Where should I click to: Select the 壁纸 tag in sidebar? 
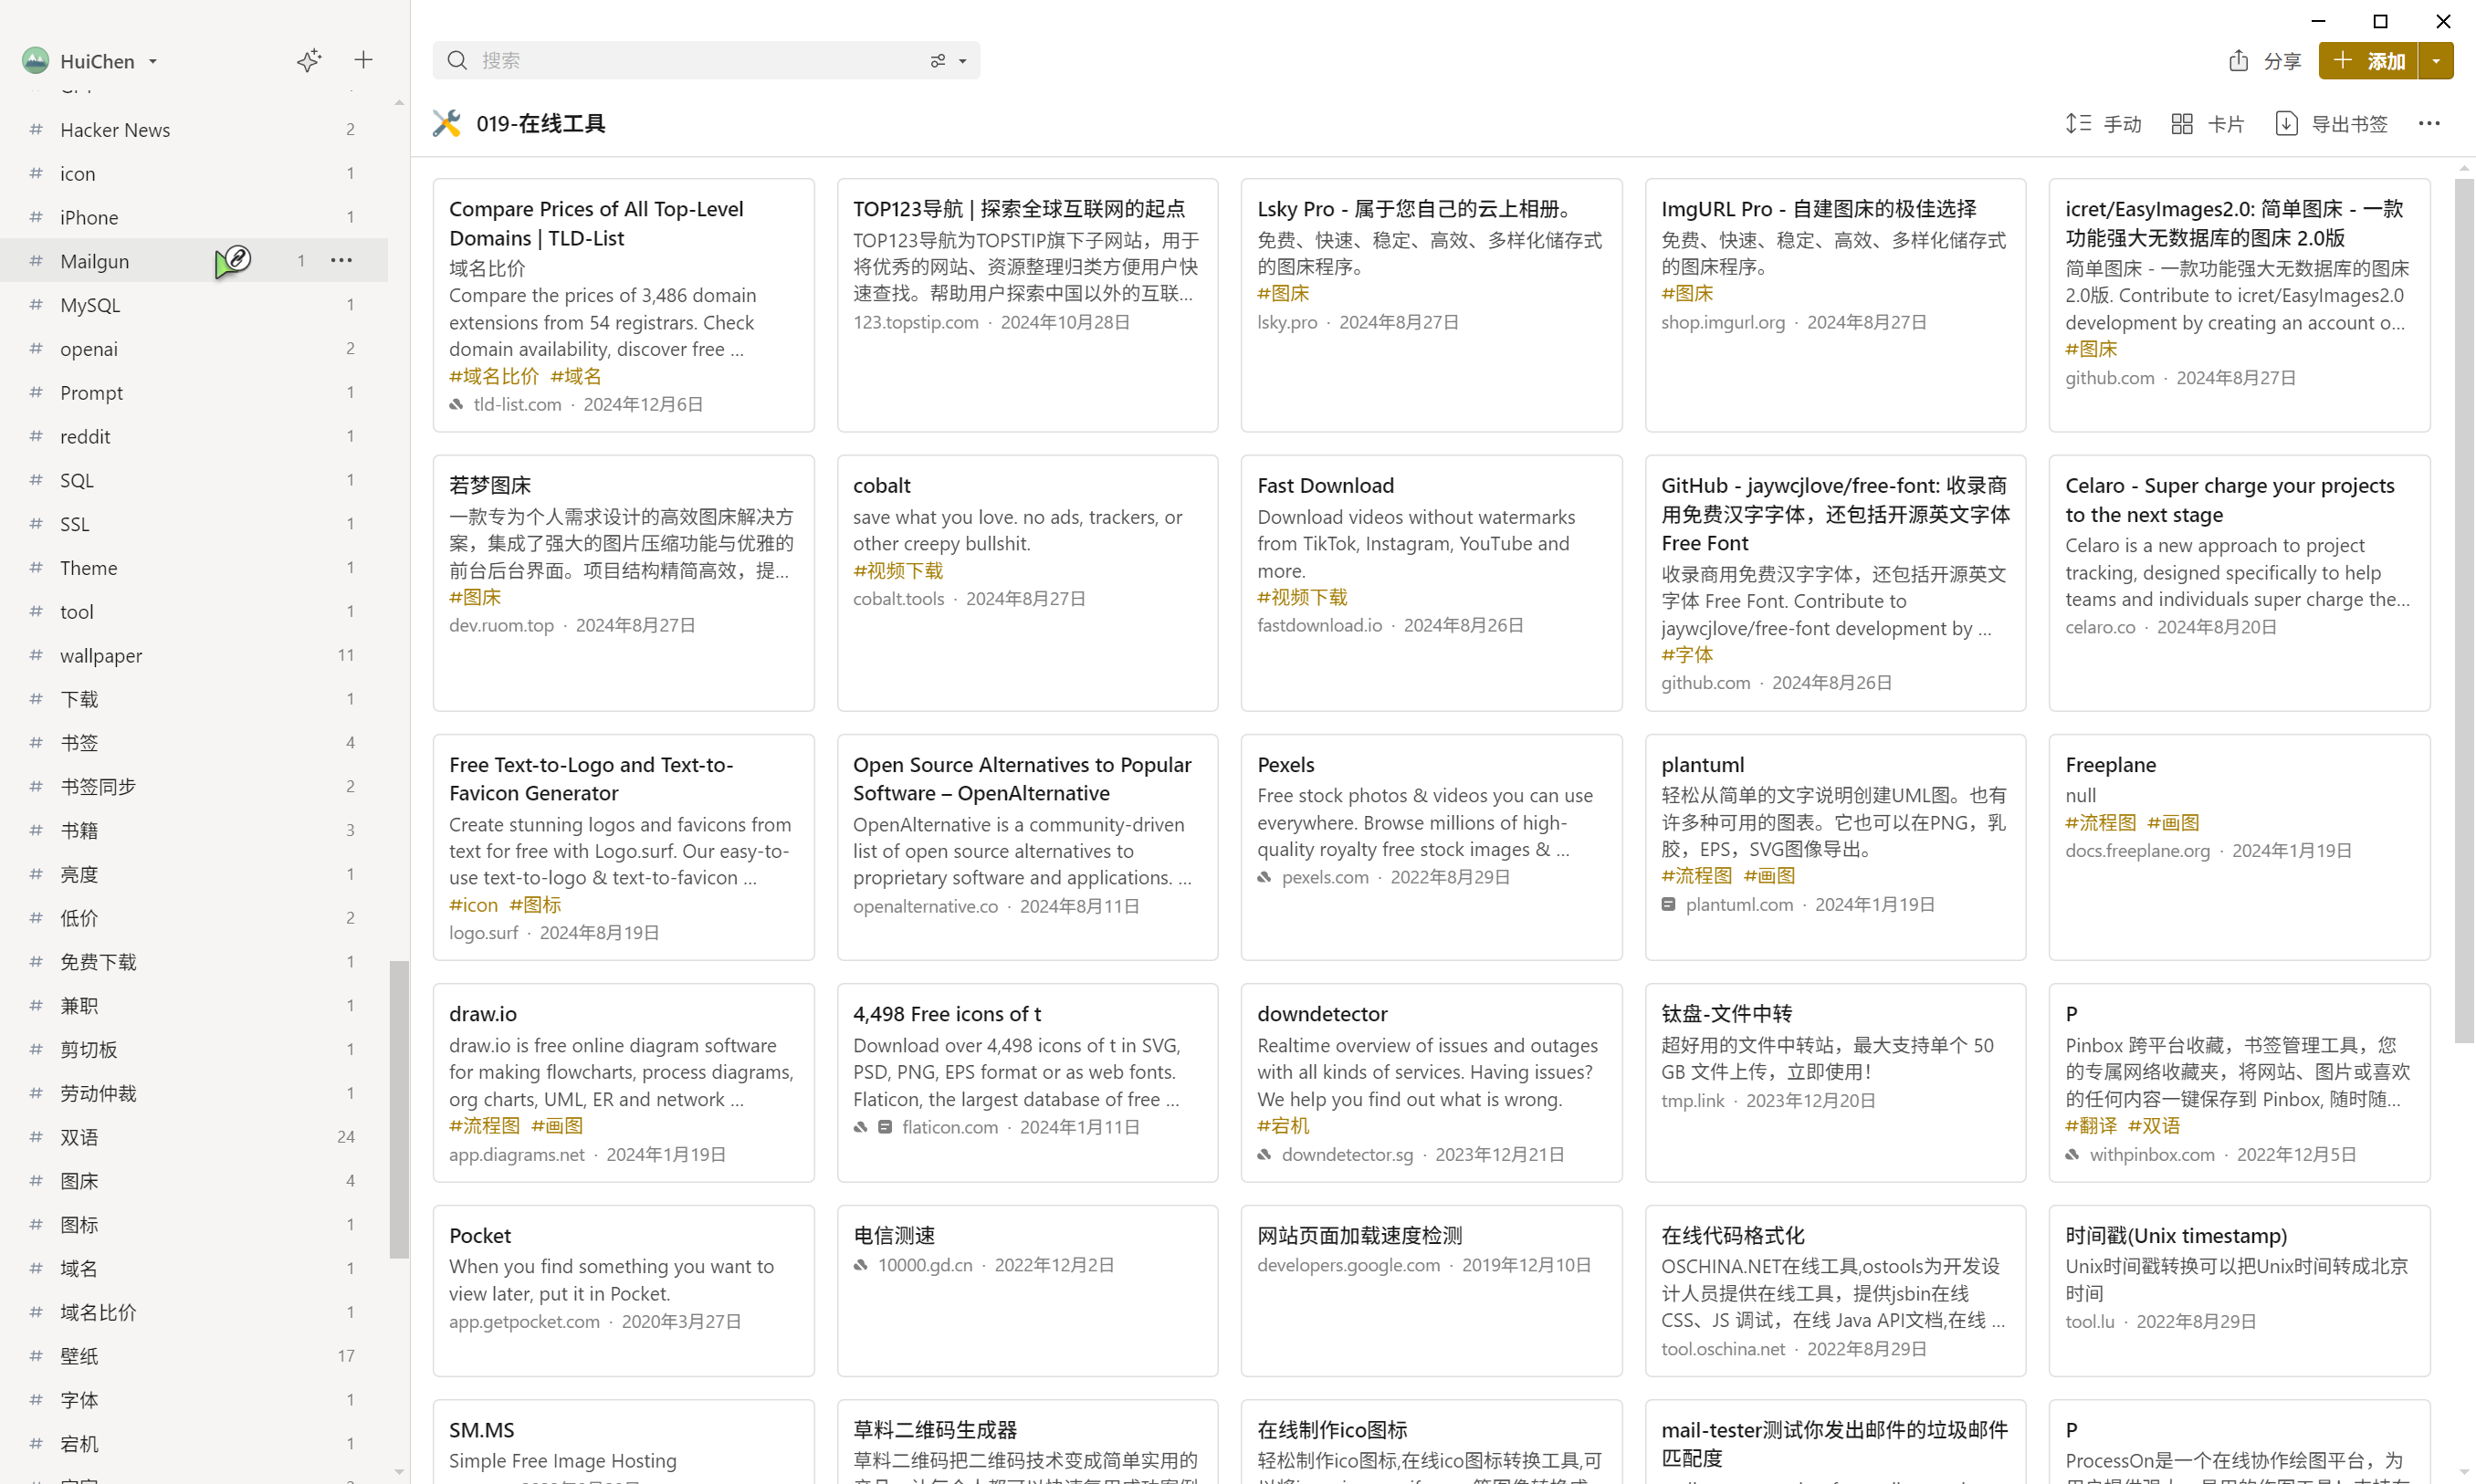[x=194, y=1355]
